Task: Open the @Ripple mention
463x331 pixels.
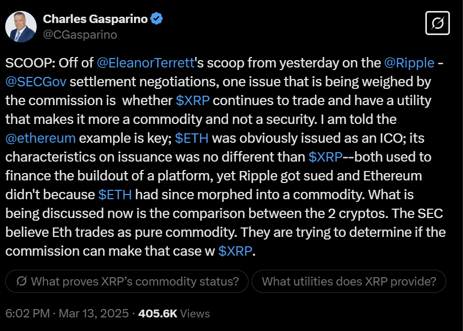Action: [x=409, y=63]
